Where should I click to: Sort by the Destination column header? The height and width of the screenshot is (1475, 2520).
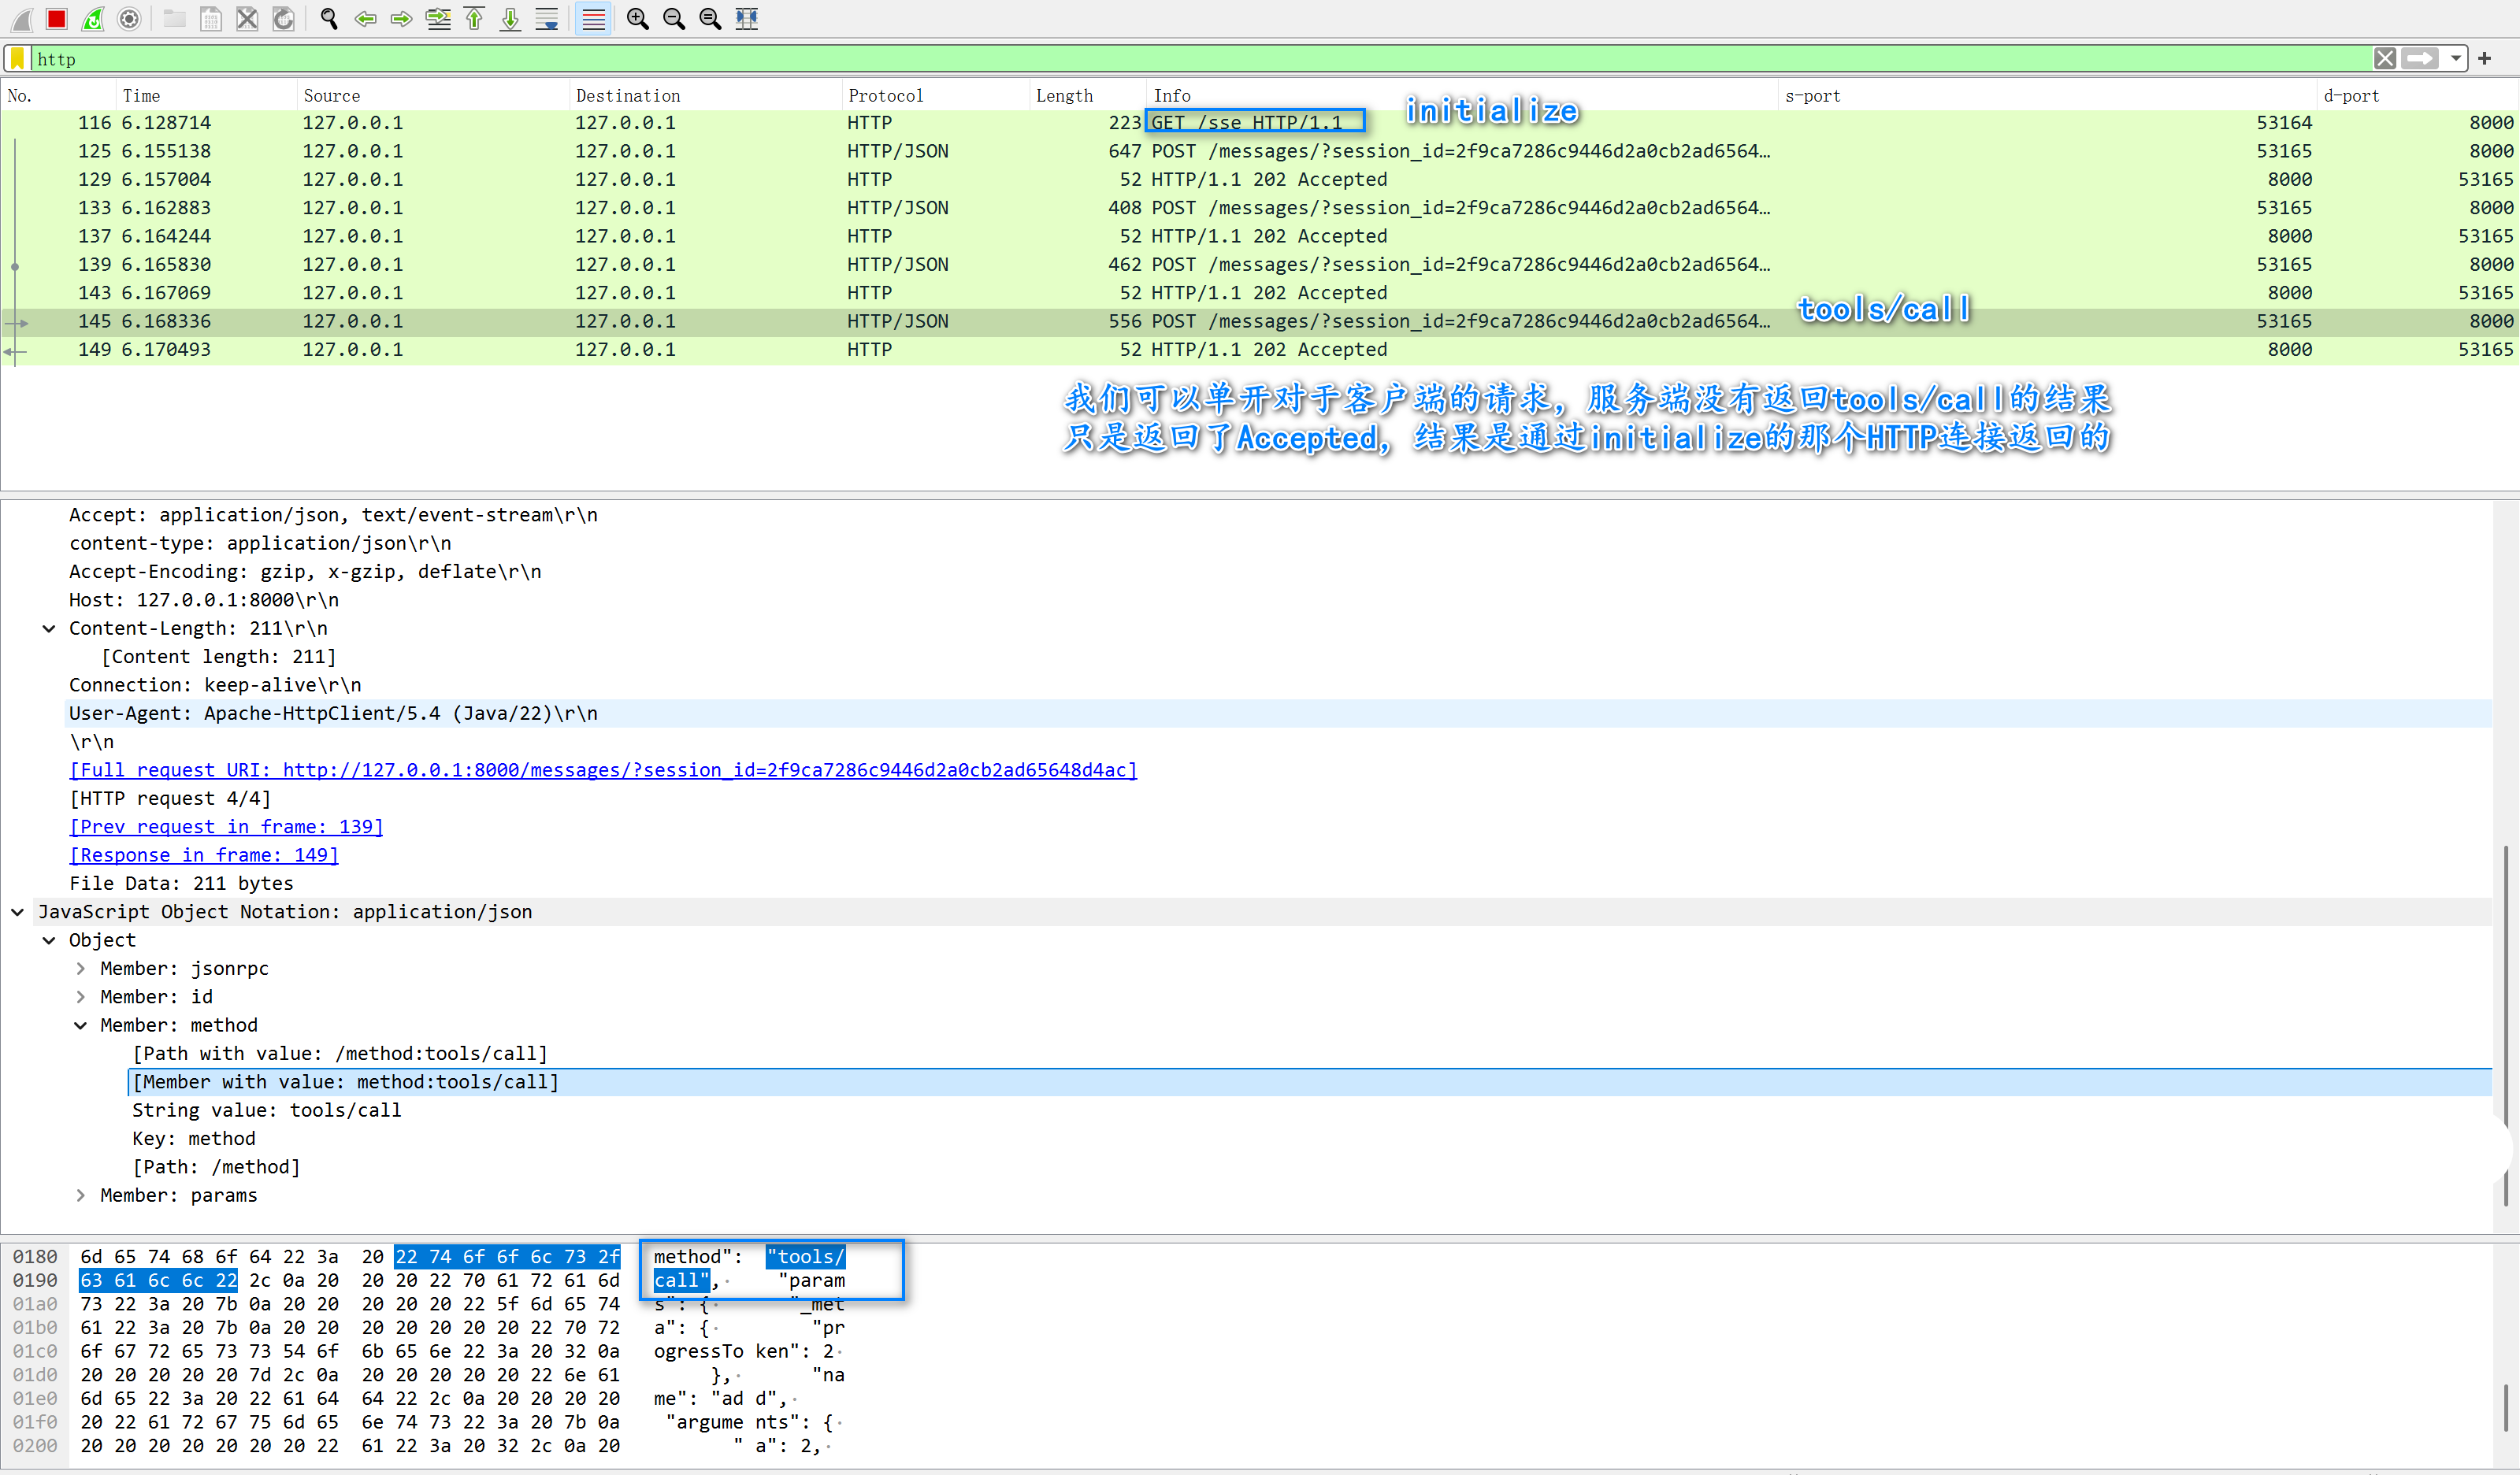point(705,96)
